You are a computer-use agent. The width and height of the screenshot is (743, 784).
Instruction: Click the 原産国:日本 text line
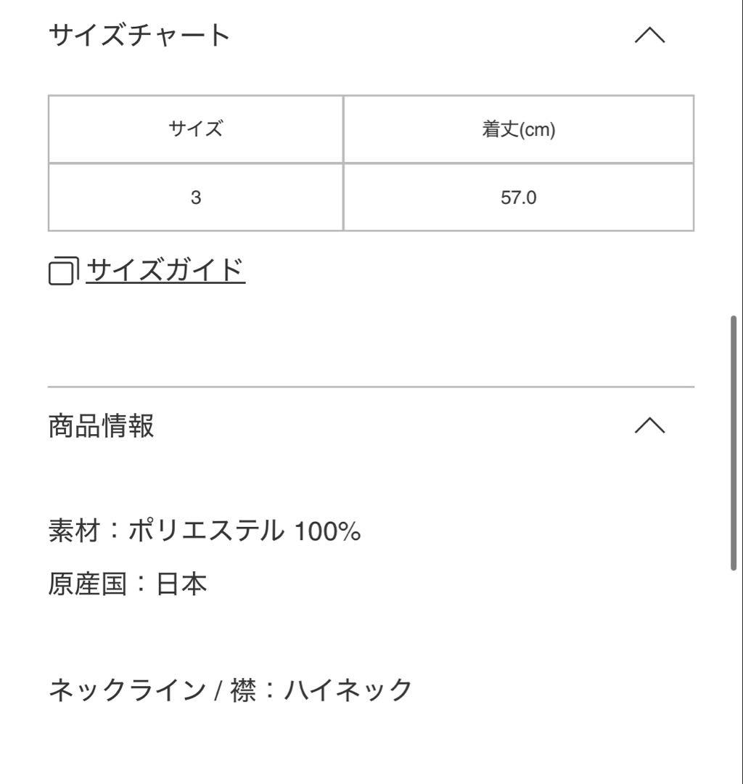pos(128,584)
